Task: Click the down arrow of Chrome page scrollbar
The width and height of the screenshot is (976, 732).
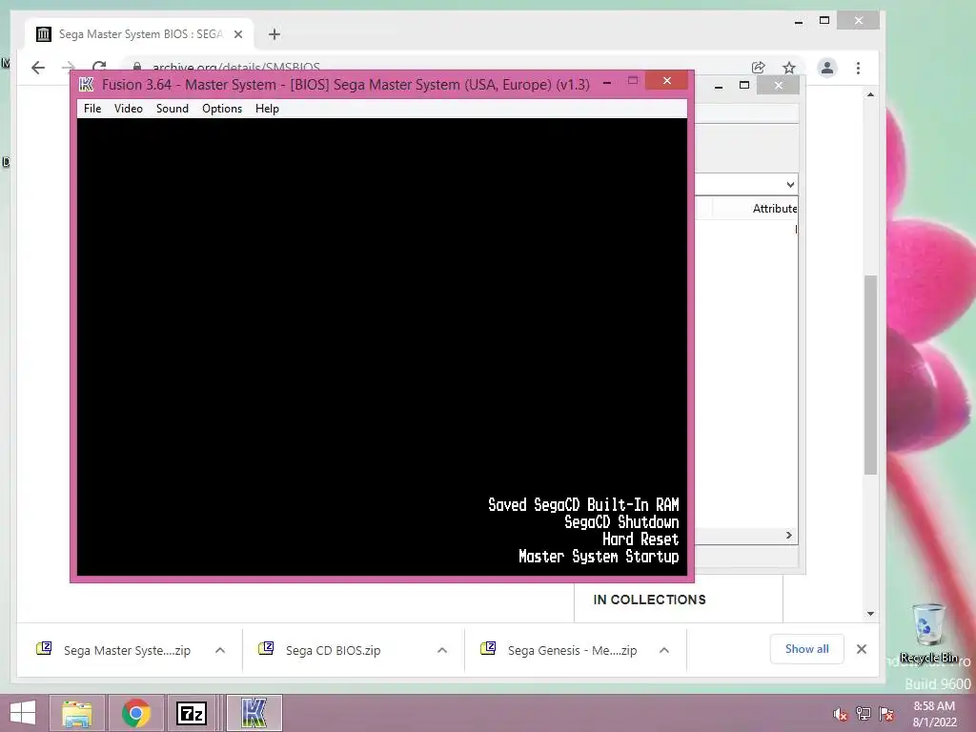Action: coord(870,613)
